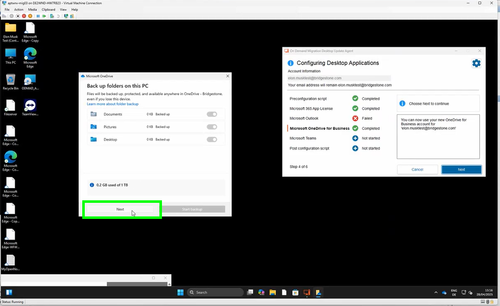Select the TeamViewer desktop shortcut
The height and width of the screenshot is (306, 500).
[x=30, y=108]
